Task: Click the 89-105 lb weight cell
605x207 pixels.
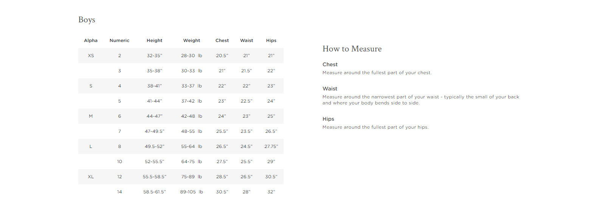Action: click(191, 192)
